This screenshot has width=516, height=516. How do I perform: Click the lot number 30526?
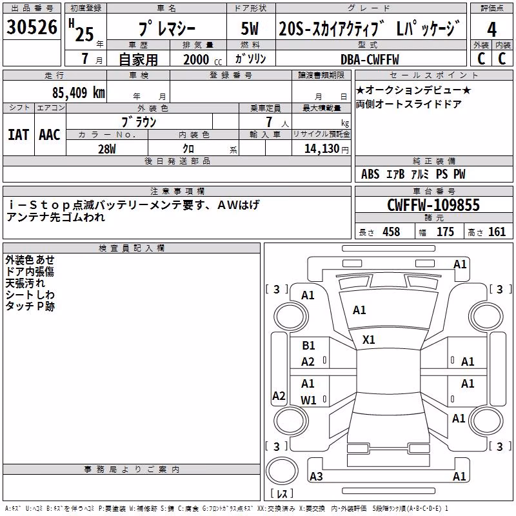32,27
